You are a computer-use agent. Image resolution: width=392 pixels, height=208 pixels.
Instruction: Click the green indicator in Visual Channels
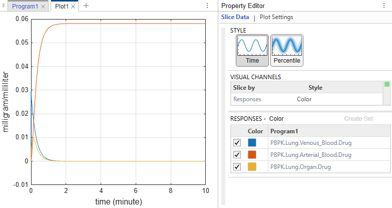coord(387,84)
